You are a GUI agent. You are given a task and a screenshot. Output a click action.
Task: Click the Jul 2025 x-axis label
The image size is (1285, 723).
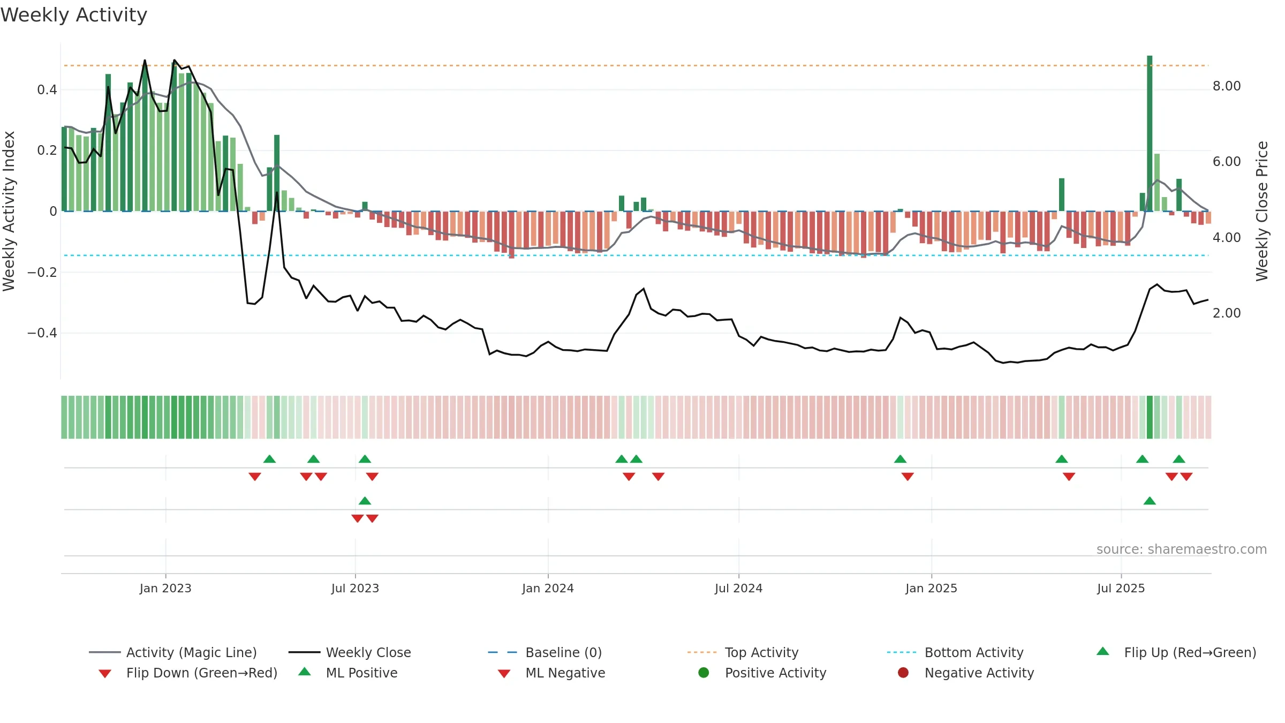click(x=1121, y=589)
